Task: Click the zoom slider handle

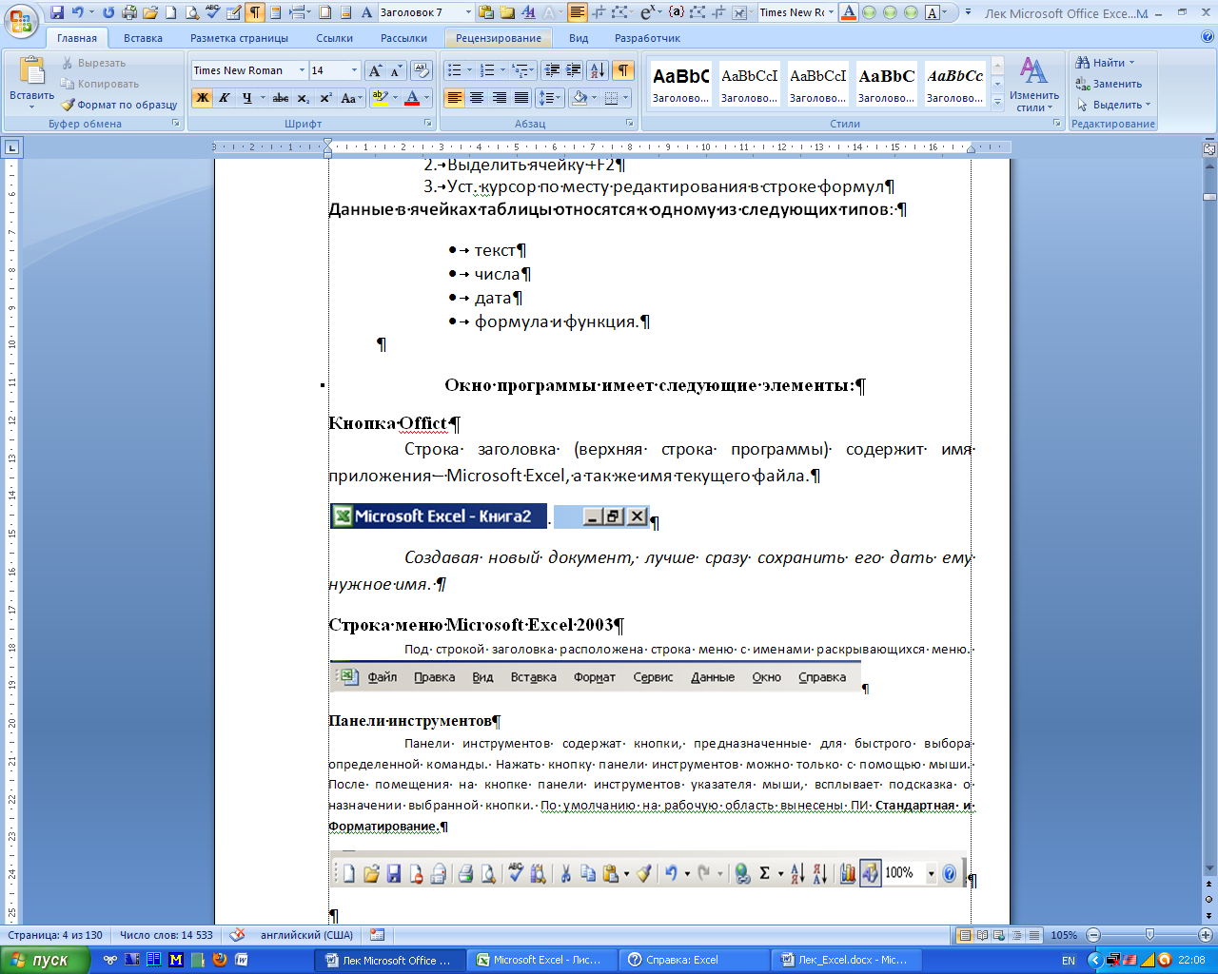Action: pyautogui.click(x=1149, y=935)
